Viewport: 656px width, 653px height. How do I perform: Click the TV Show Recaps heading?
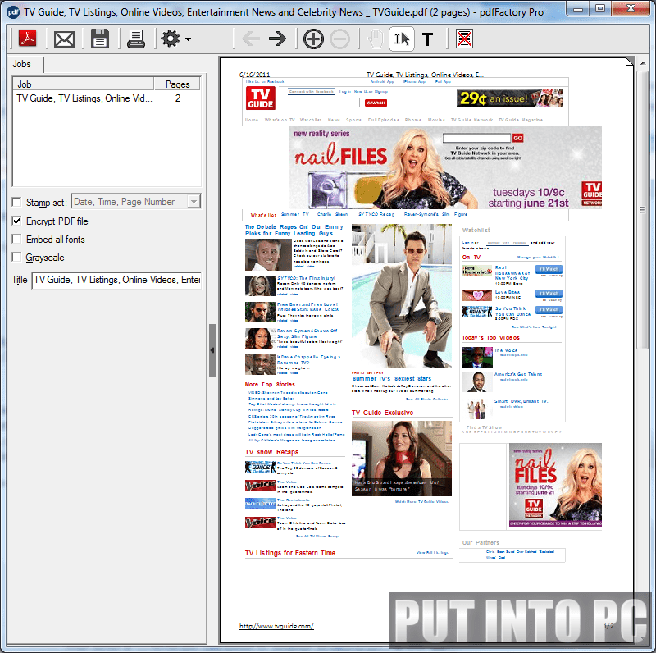coord(271,452)
